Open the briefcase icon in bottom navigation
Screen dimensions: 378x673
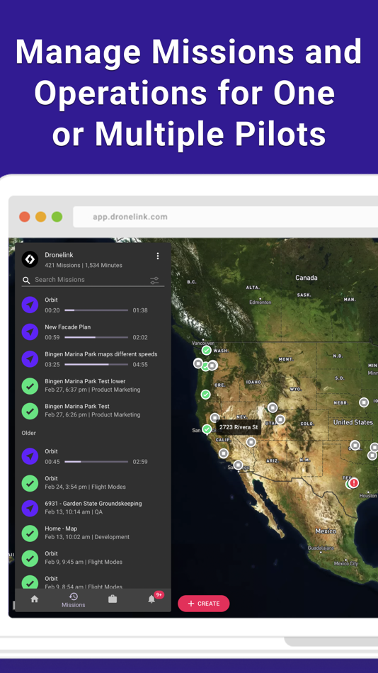113,599
